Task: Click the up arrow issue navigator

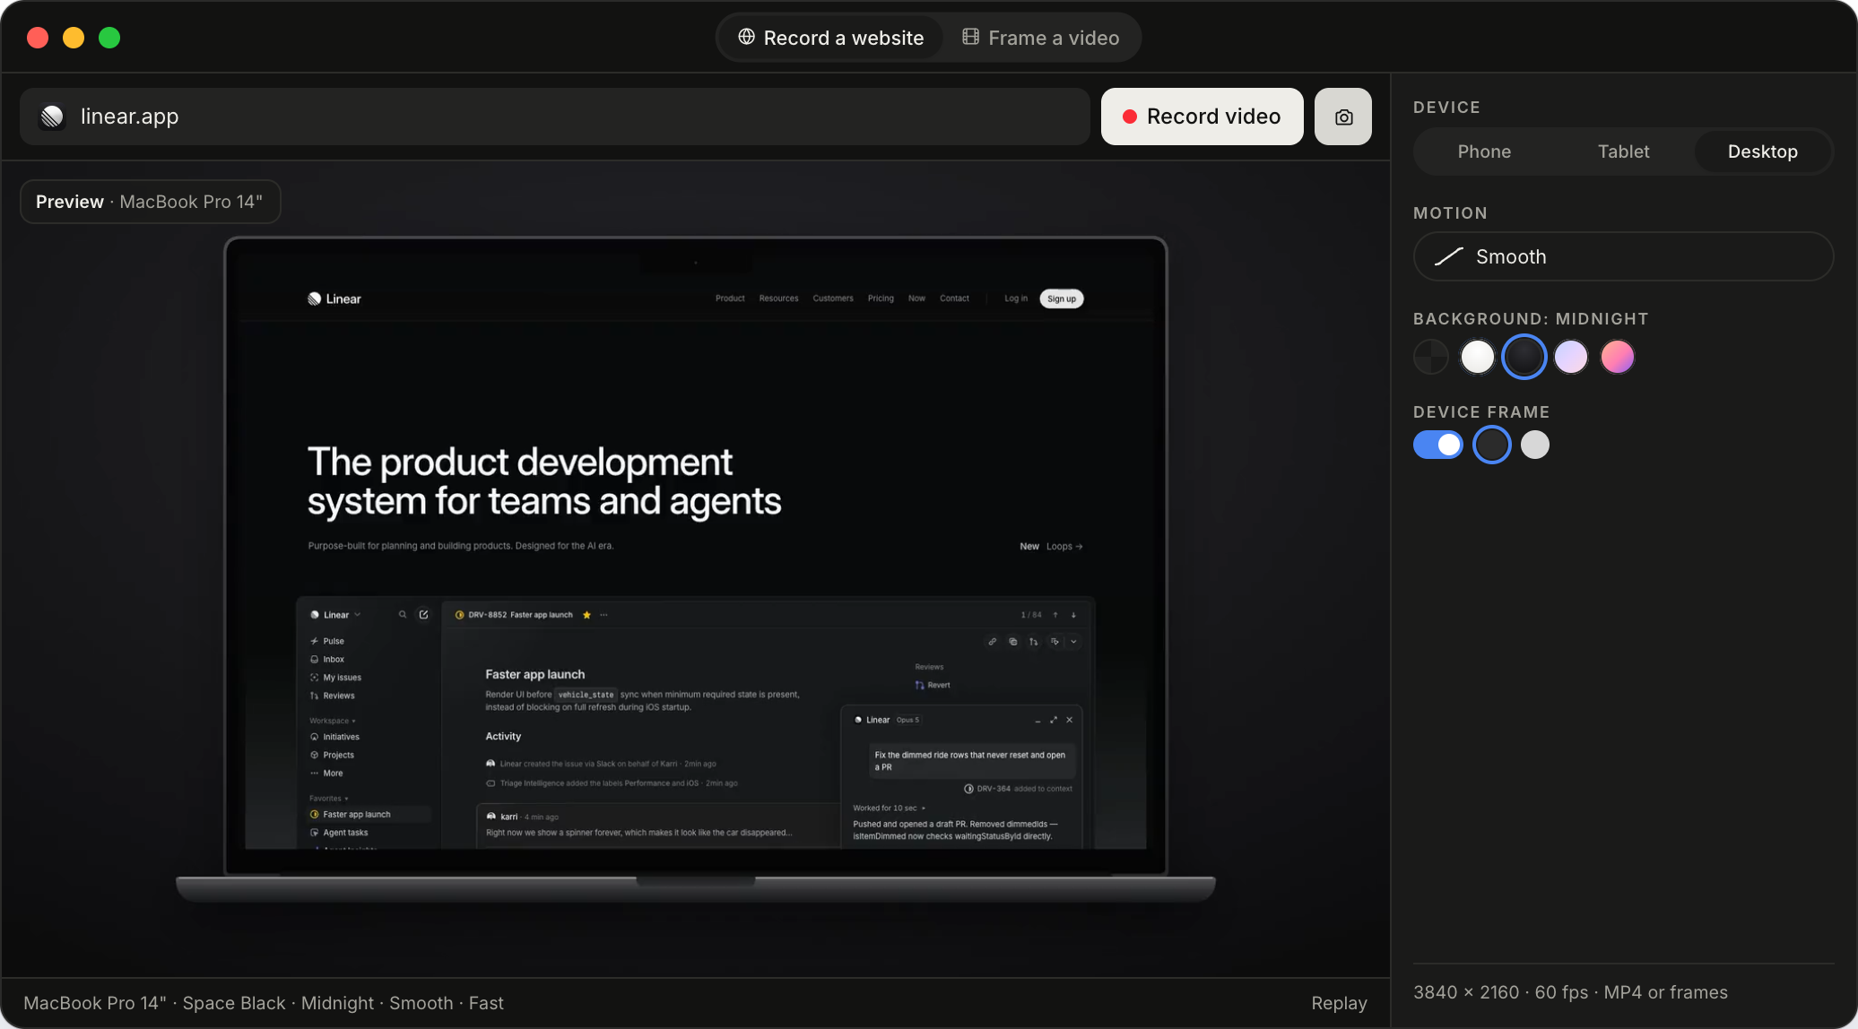Action: 1055,615
